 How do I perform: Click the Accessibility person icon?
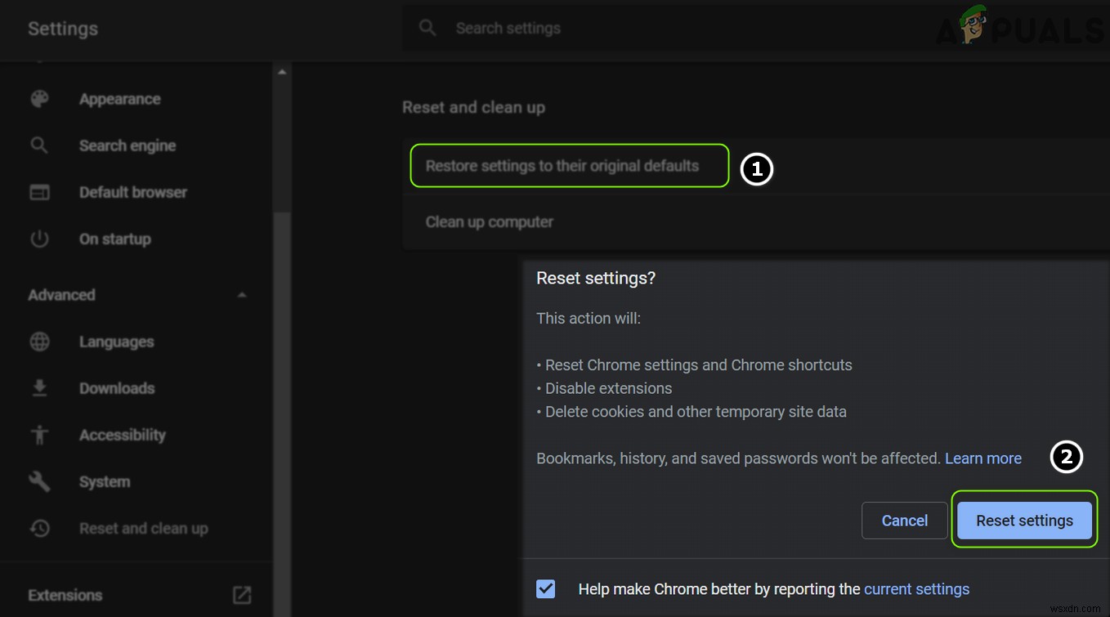39,435
